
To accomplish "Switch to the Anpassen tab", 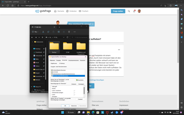I will click(83, 60).
